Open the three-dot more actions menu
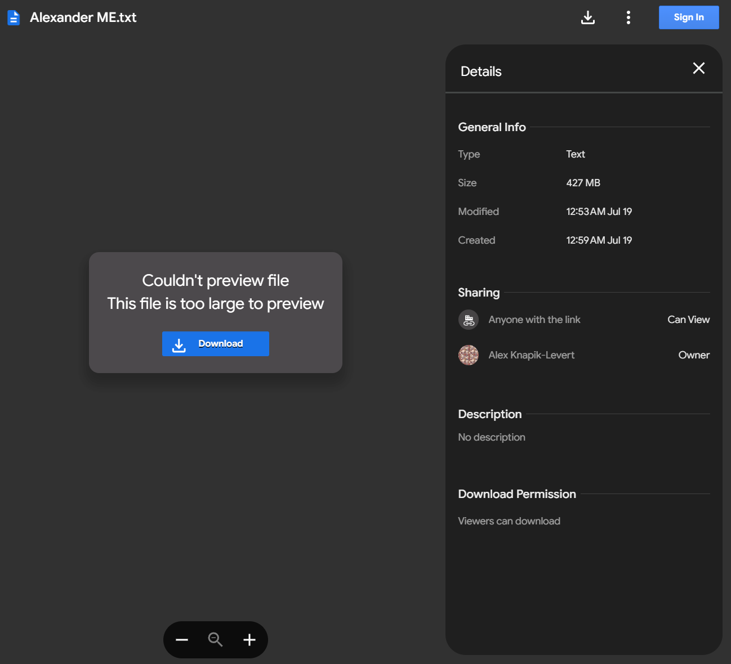The height and width of the screenshot is (664, 731). coord(629,17)
